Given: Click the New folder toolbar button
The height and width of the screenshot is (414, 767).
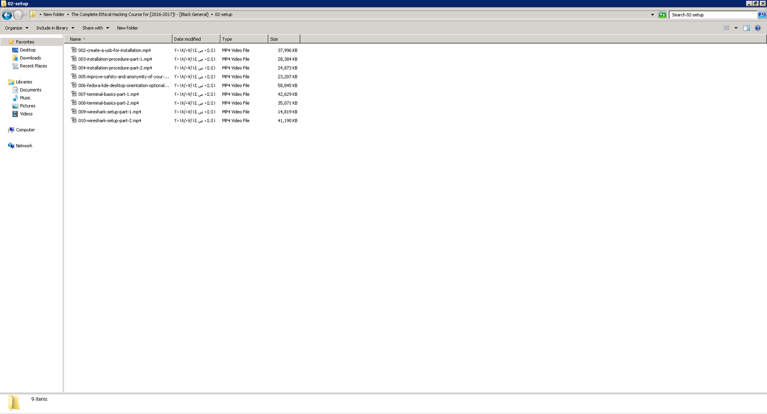Looking at the screenshot, I should point(127,28).
